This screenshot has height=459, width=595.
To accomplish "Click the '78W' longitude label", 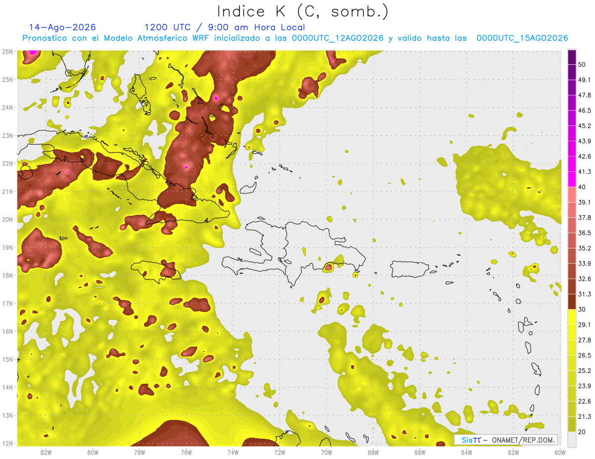I will [x=139, y=452].
